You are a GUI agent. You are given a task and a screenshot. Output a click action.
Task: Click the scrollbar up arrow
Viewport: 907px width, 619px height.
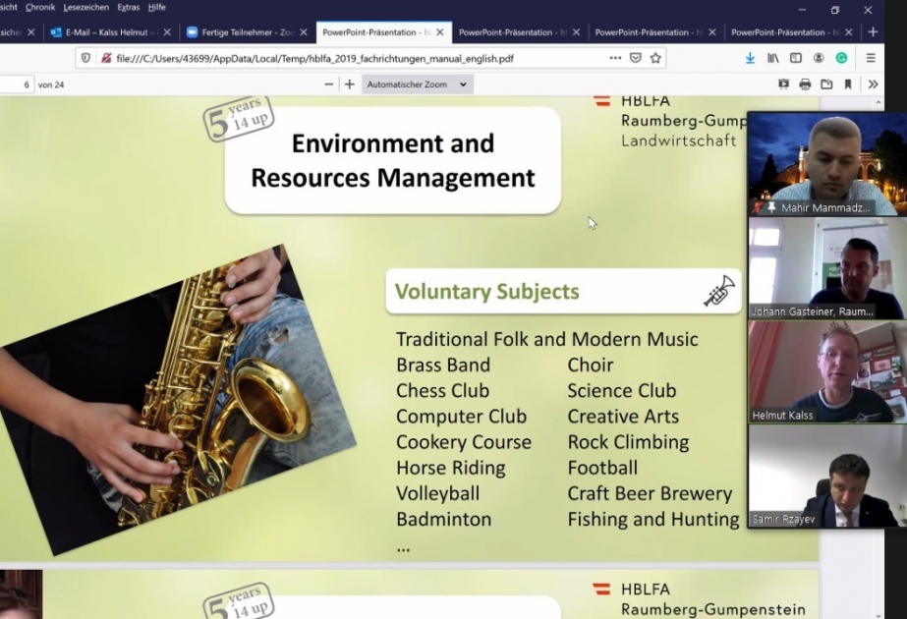(x=879, y=102)
